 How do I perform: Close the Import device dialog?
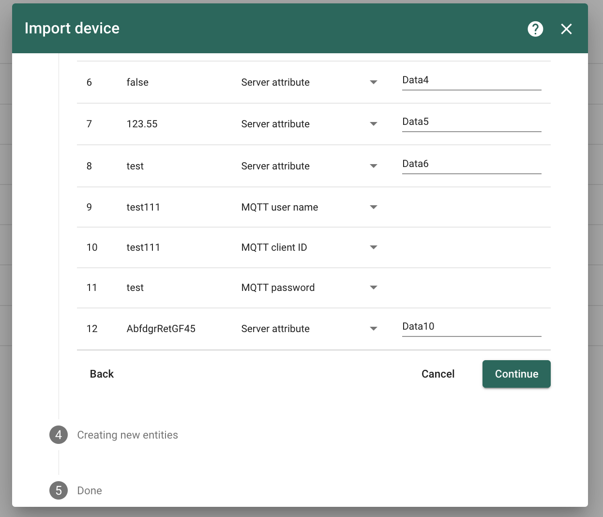pyautogui.click(x=566, y=29)
